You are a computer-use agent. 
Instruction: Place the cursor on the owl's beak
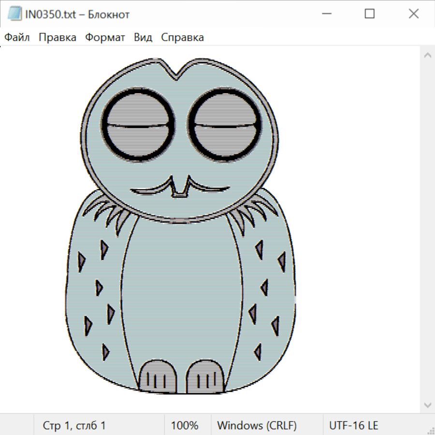[x=179, y=188]
